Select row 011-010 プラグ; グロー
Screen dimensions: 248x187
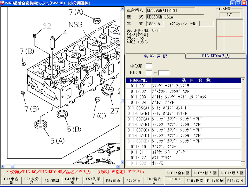coord(183,147)
